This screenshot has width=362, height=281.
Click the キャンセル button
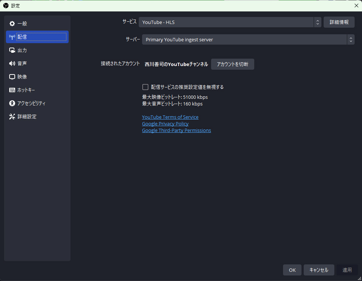click(318, 270)
